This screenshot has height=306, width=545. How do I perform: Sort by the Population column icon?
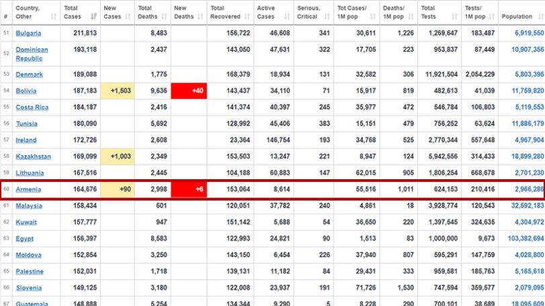(x=540, y=16)
